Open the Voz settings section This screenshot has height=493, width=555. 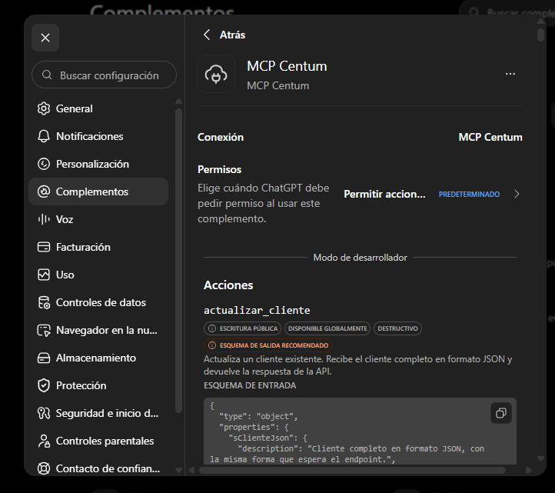pyautogui.click(x=98, y=219)
